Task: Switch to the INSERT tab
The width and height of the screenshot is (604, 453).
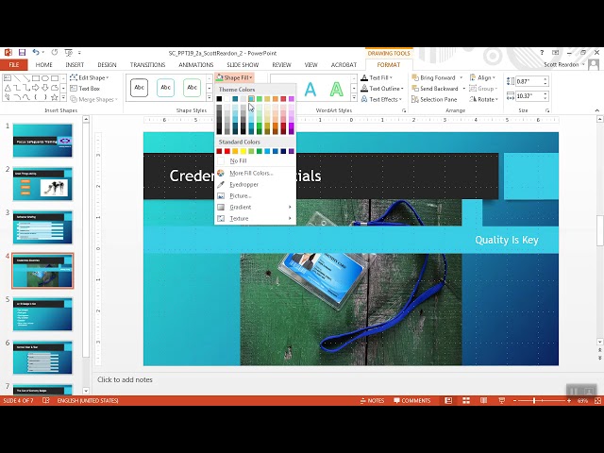Action: click(x=75, y=65)
